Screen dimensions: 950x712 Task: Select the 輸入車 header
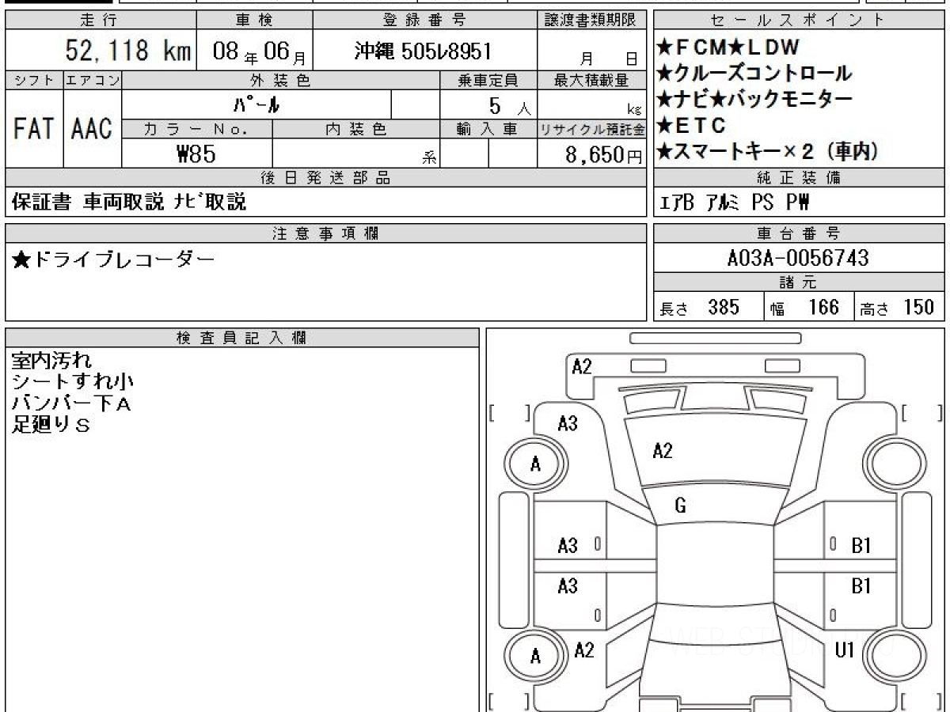(488, 129)
